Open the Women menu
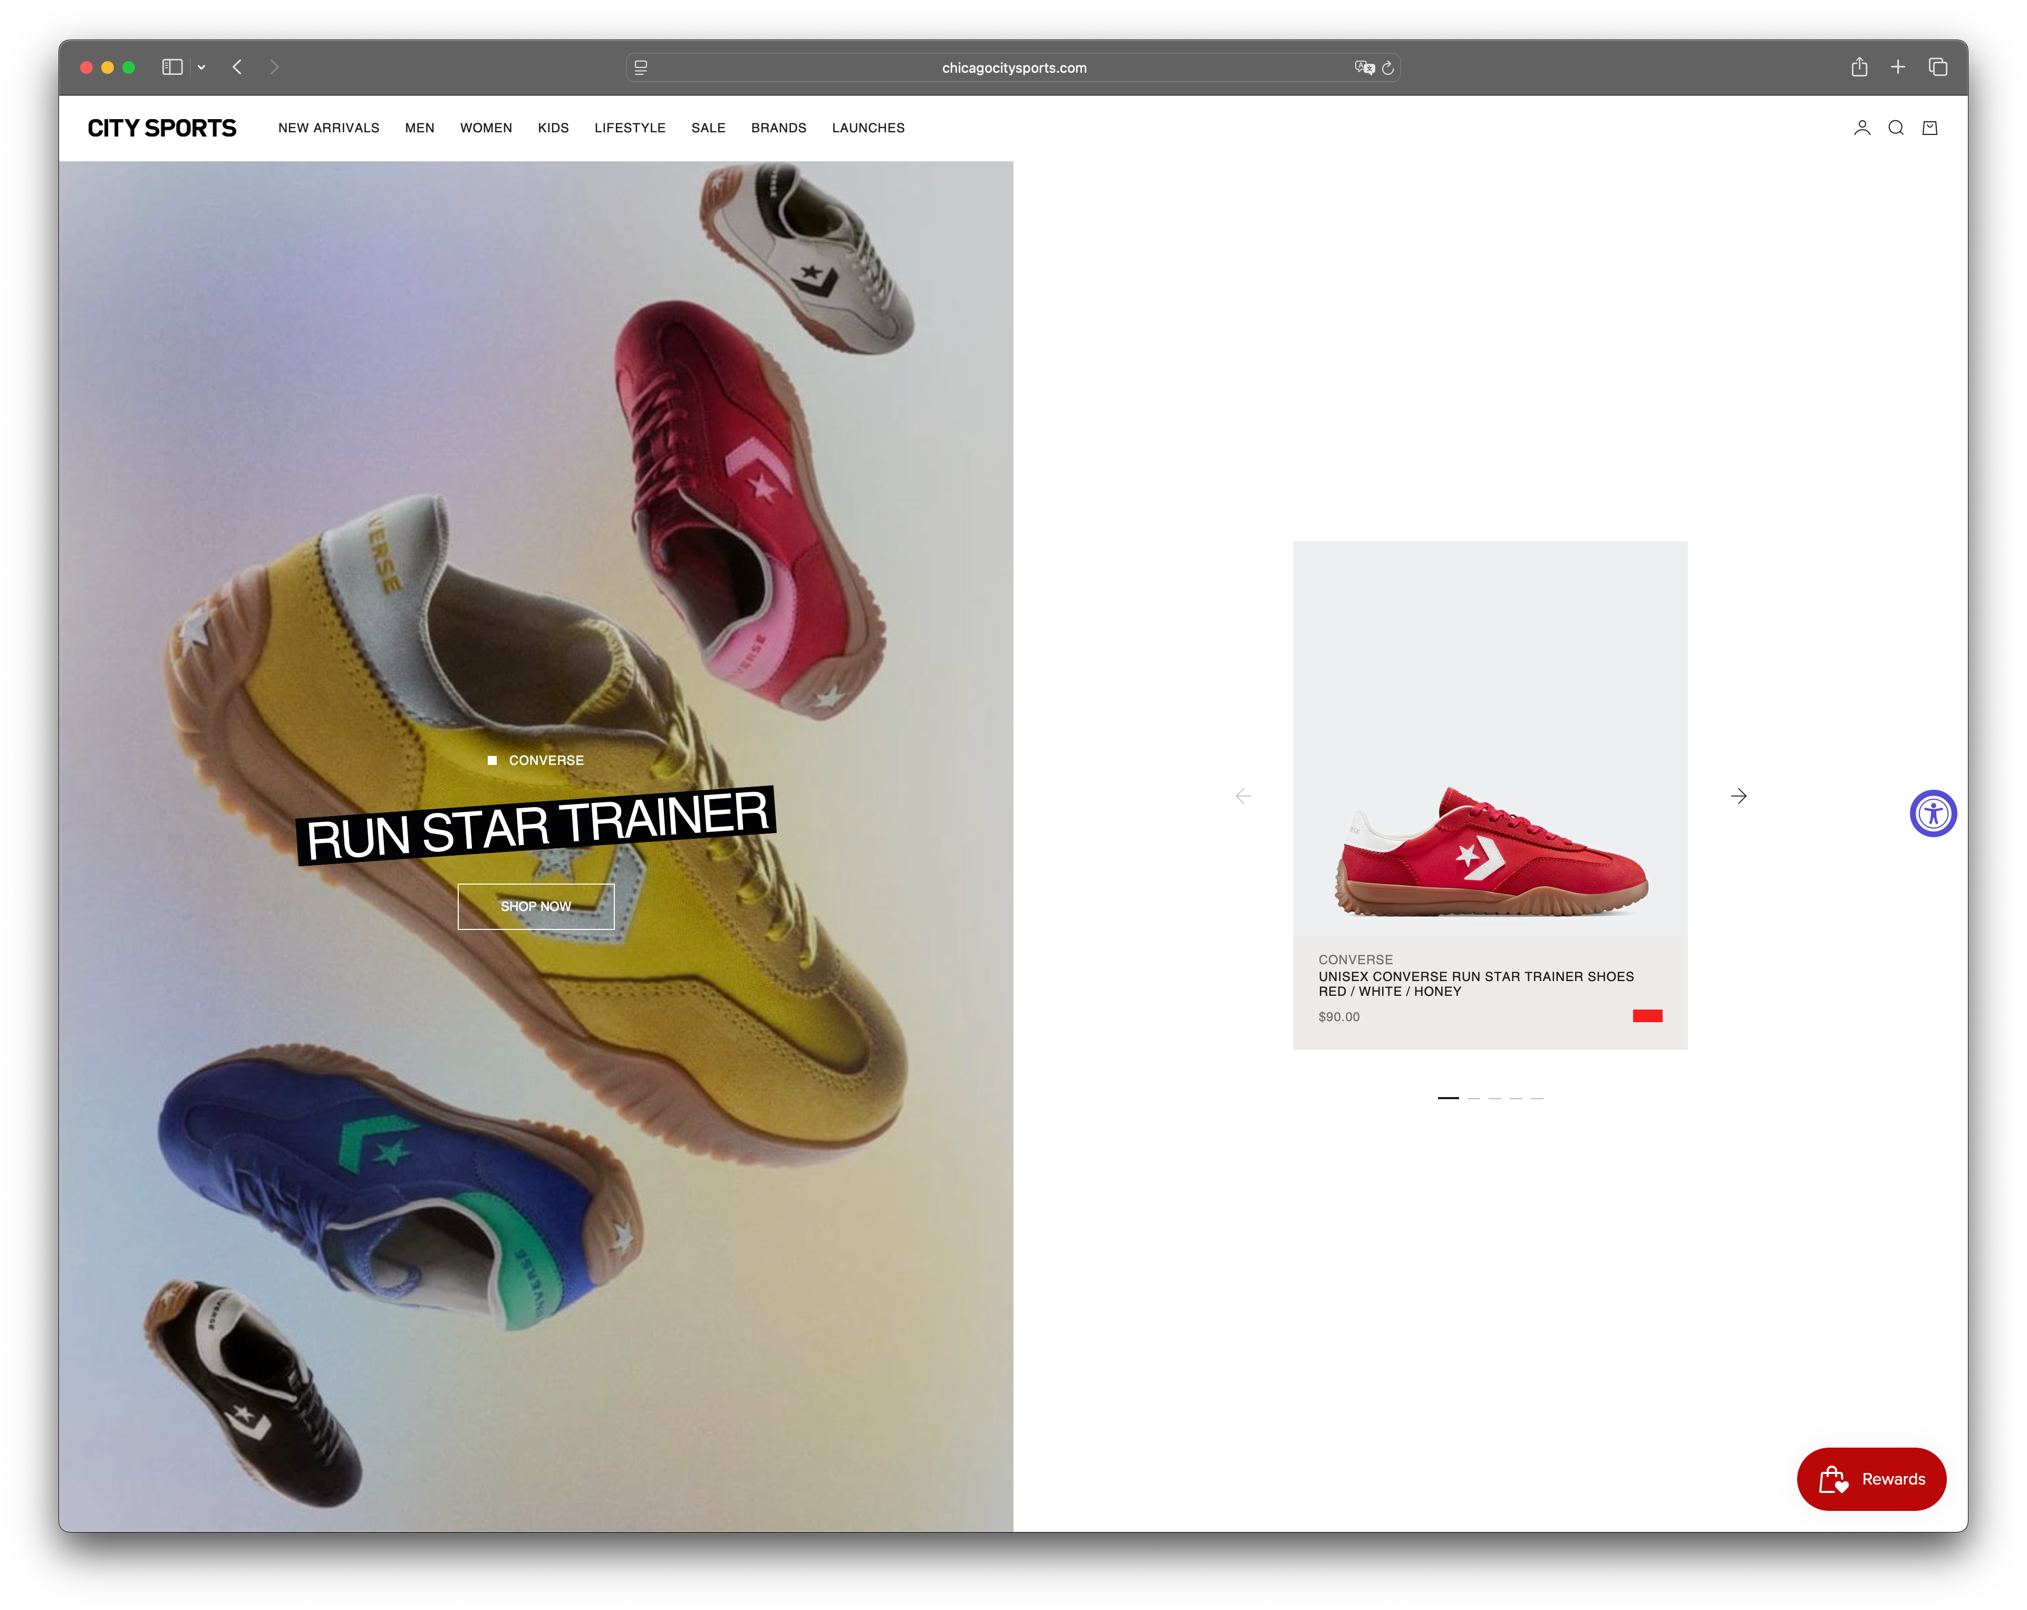Viewport: 2027px width, 1610px height. [486, 128]
